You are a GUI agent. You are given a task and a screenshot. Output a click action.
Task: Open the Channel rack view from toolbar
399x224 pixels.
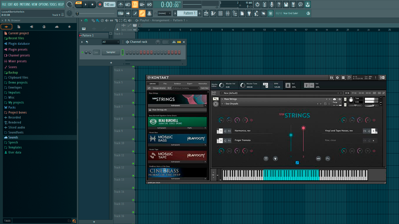[221, 13]
